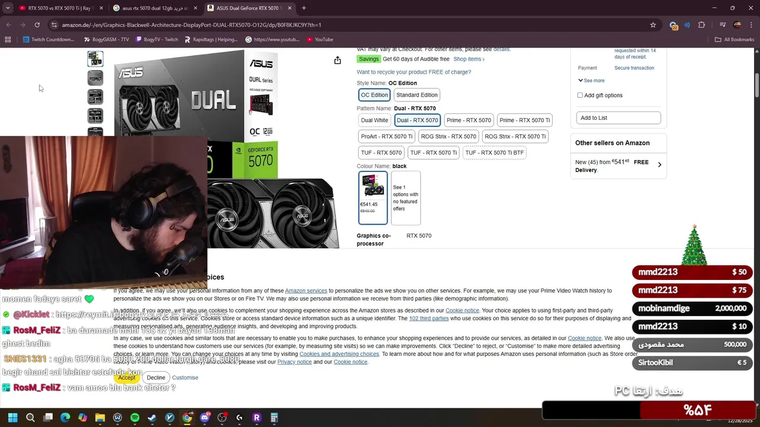This screenshot has width=760, height=427.
Task: Choose ProArt - RTX 5070 Ti pattern
Action: click(387, 136)
